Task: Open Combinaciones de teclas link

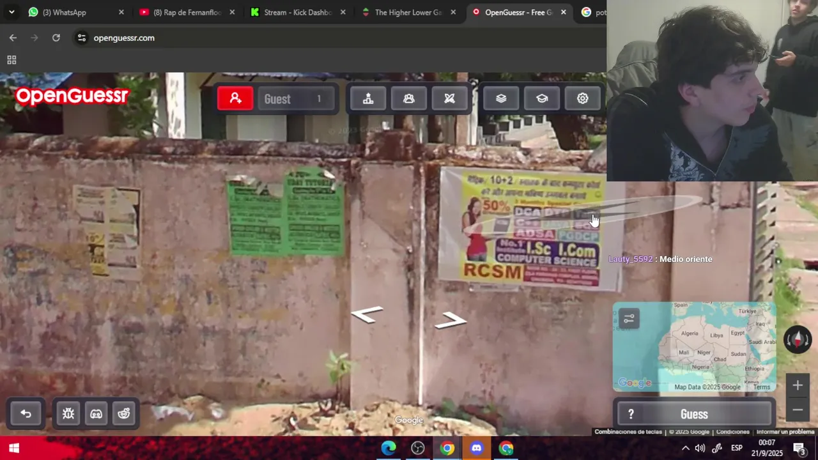Action: click(x=628, y=432)
